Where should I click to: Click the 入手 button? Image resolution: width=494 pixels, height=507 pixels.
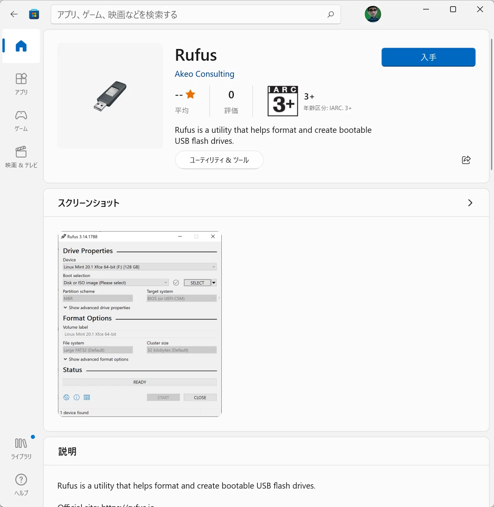click(429, 57)
